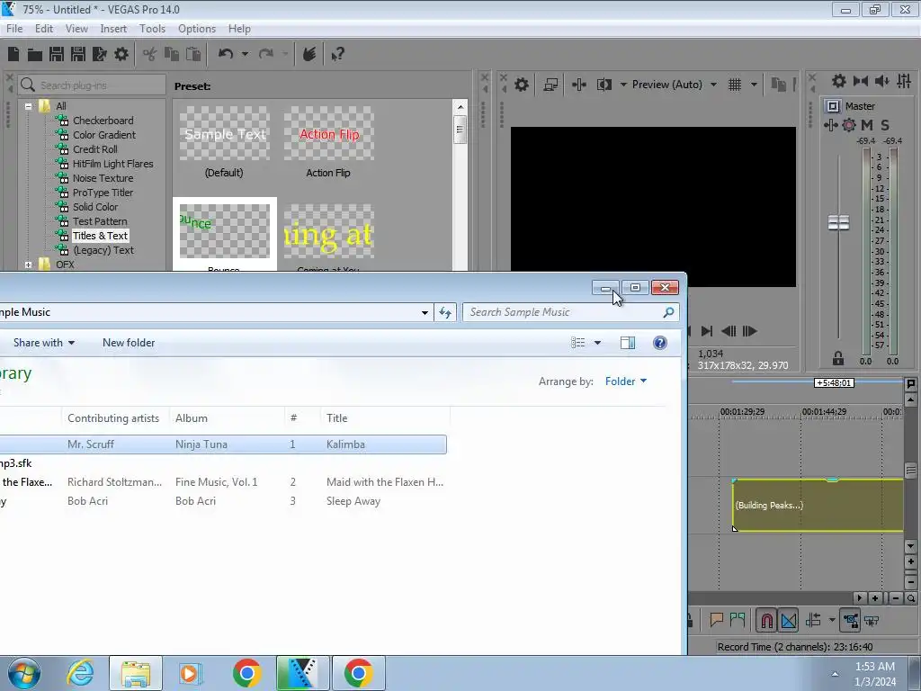Open the Share with dropdown

(44, 343)
